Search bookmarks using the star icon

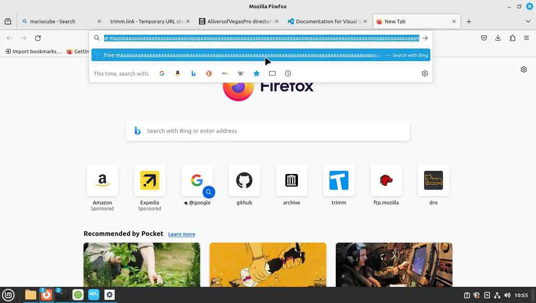(257, 73)
